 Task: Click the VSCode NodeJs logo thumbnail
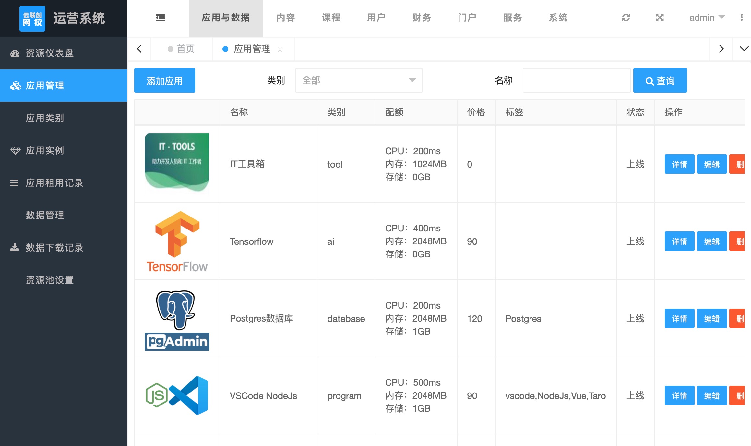(x=177, y=395)
